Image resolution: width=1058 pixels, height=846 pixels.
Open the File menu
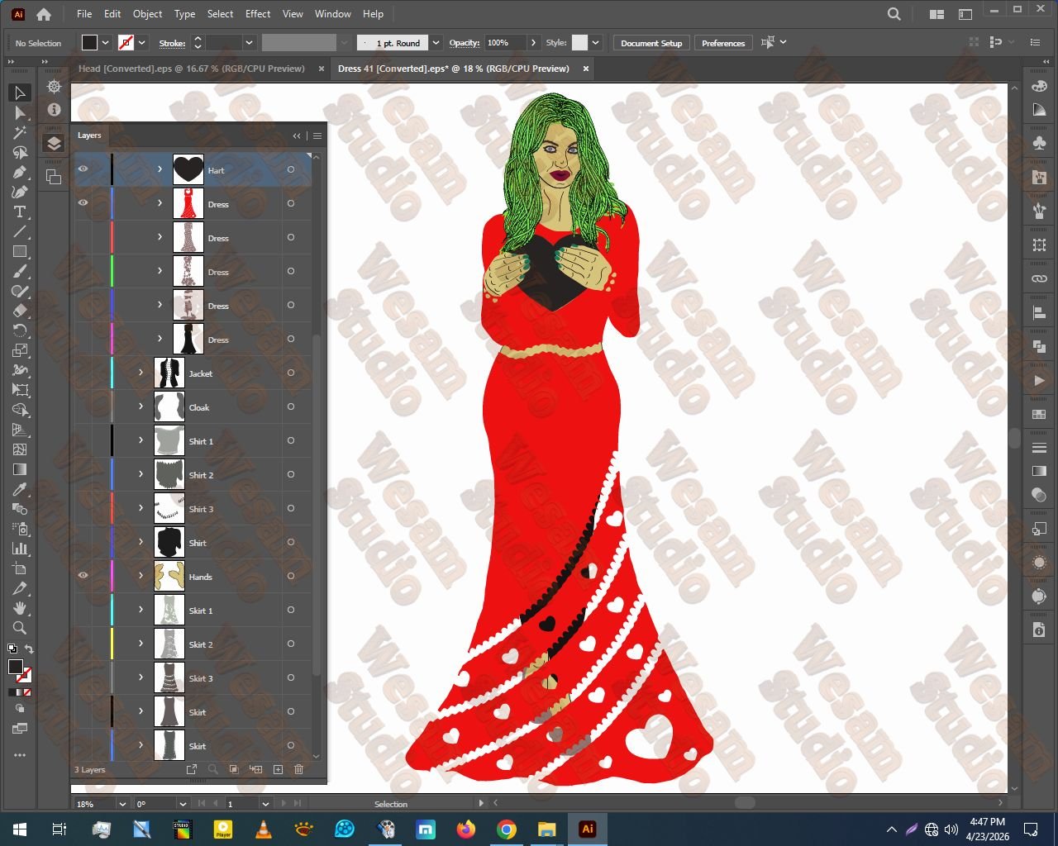click(84, 14)
